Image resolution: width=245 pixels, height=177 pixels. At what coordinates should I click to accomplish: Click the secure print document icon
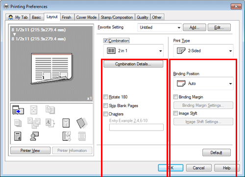(x=18, y=136)
